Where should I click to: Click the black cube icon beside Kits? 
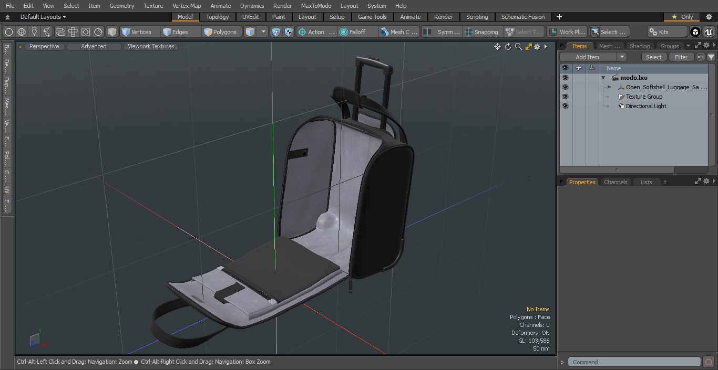(695, 32)
